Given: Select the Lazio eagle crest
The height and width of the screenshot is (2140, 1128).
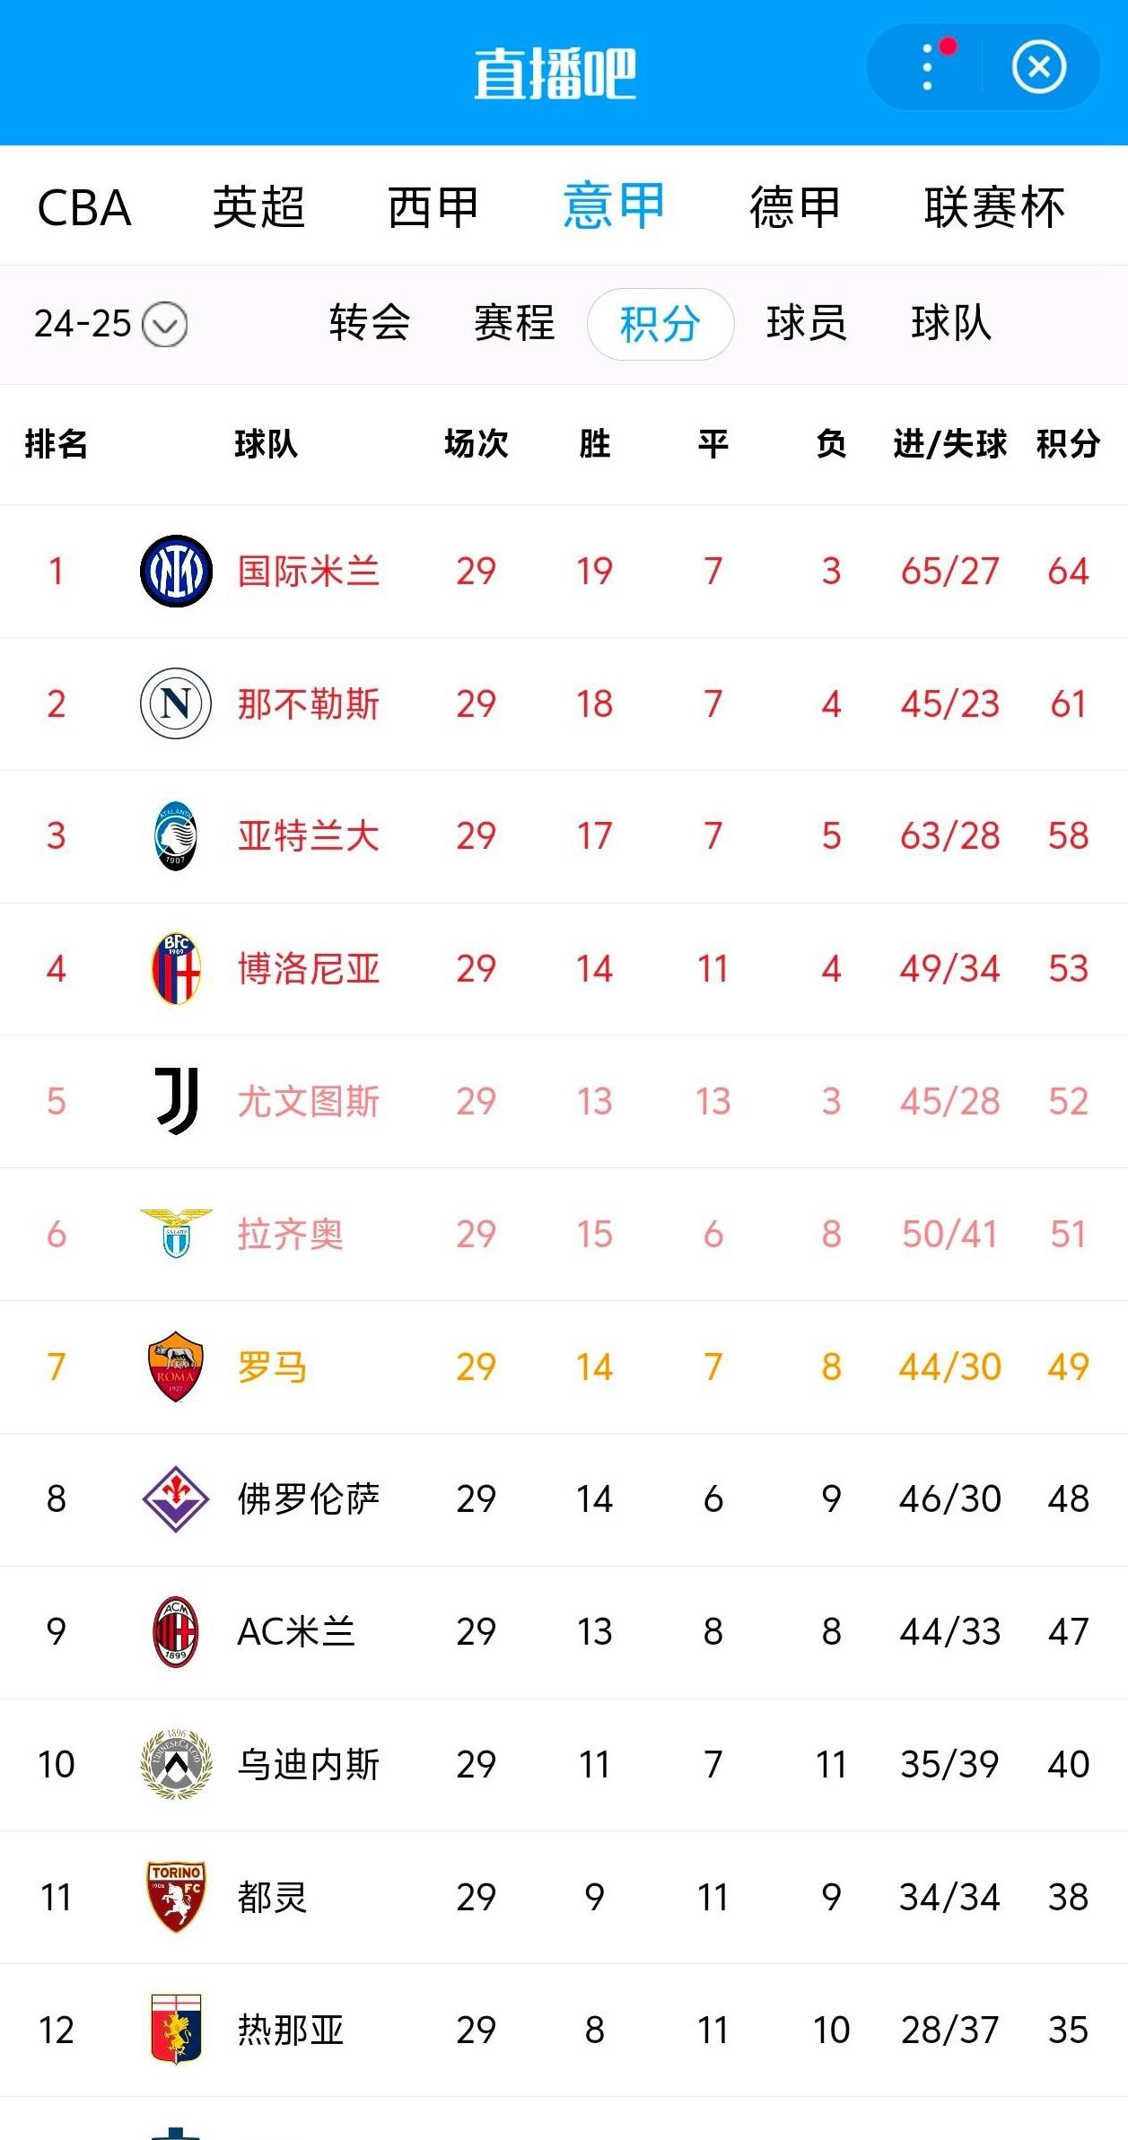Looking at the screenshot, I should click(174, 1233).
